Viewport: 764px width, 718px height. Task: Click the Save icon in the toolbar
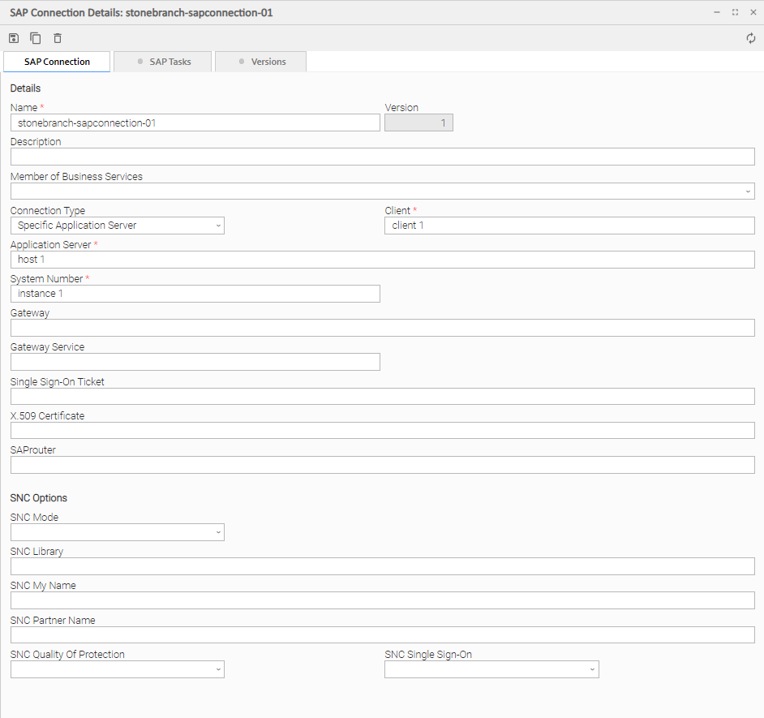(x=14, y=38)
